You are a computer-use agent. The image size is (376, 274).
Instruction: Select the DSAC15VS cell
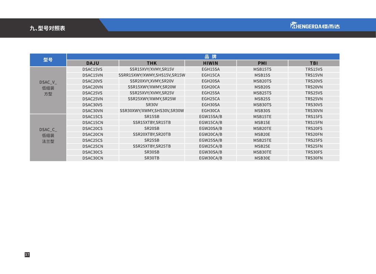(x=93, y=69)
